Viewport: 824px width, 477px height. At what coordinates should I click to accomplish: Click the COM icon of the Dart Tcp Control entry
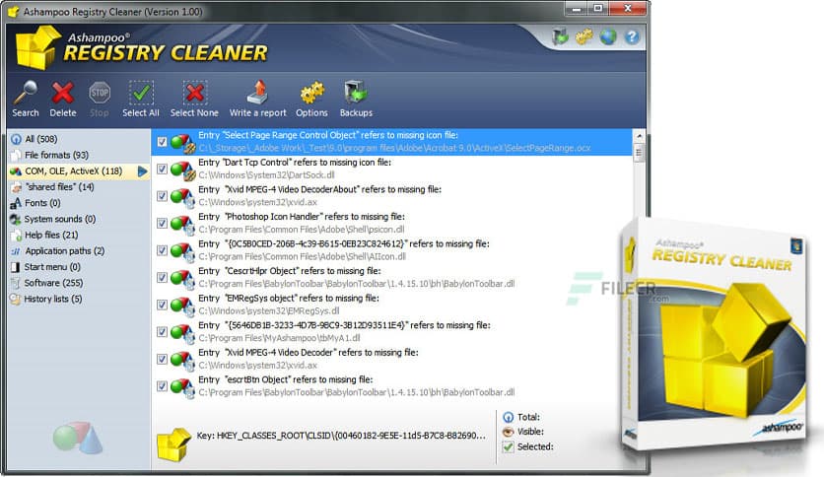(x=183, y=170)
